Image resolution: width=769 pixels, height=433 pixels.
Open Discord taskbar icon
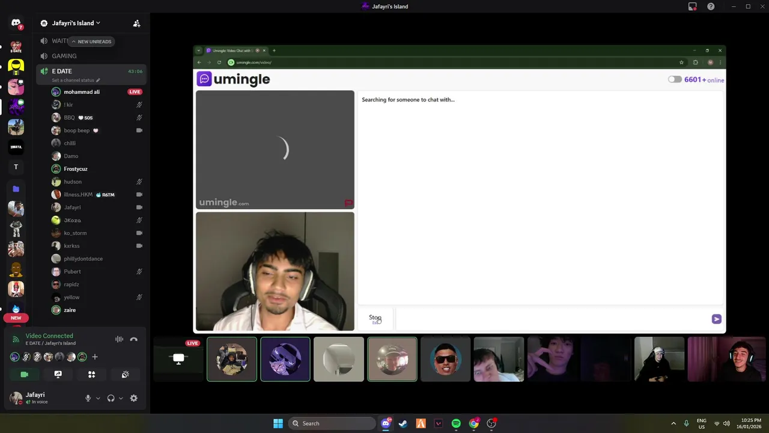386,423
